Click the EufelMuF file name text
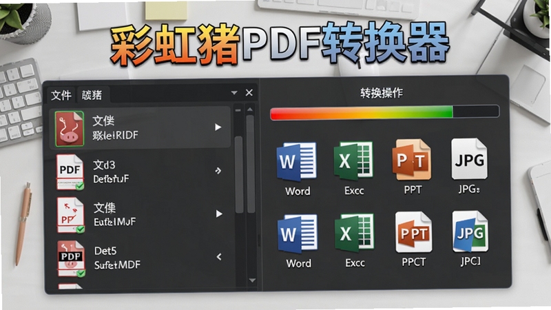This screenshot has width=551, height=310. [114, 222]
